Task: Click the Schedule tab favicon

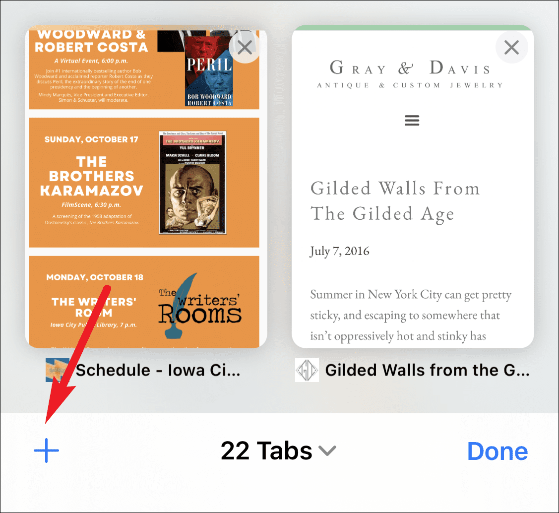Action: click(x=58, y=370)
